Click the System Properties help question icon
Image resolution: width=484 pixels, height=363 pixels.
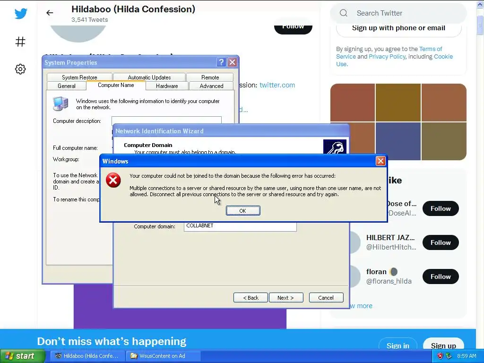[x=221, y=62]
